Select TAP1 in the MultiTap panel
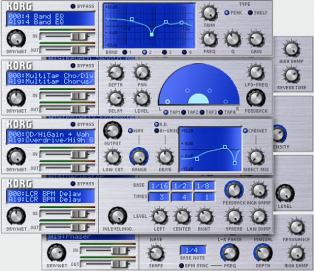This screenshot has height=271, width=314. pyautogui.click(x=166, y=112)
